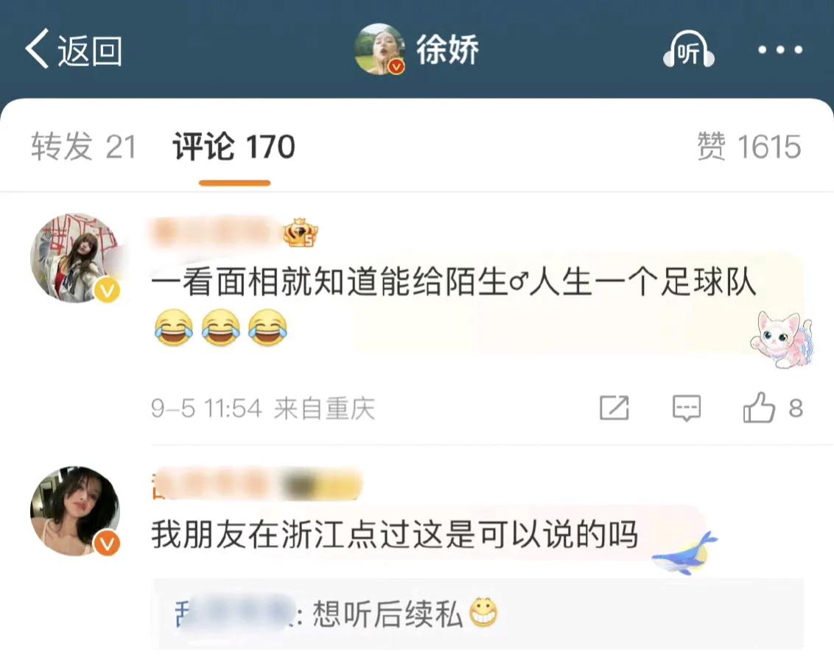Open the first commenter's avatar
The image size is (834, 660).
(x=76, y=259)
